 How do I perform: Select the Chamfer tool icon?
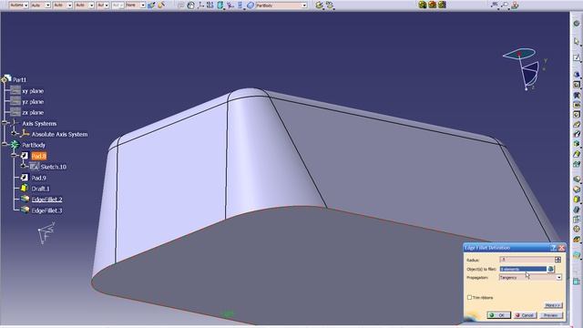tap(577, 190)
